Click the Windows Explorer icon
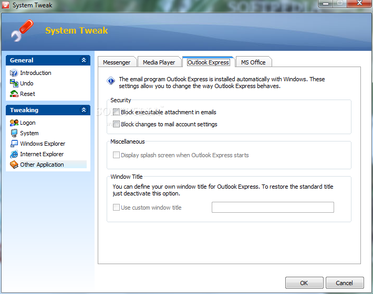Viewport: 373px width, 294px height. point(14,144)
